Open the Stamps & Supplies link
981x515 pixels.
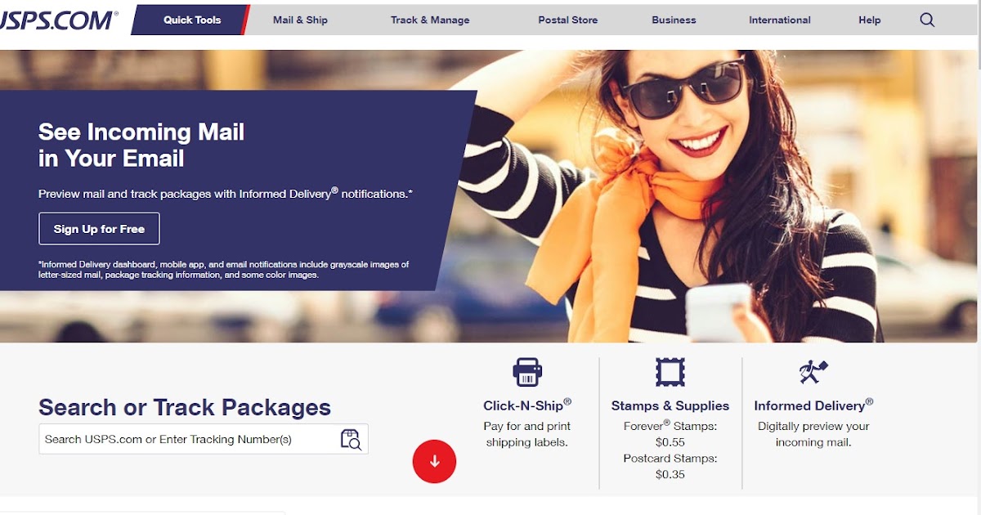[x=670, y=405]
